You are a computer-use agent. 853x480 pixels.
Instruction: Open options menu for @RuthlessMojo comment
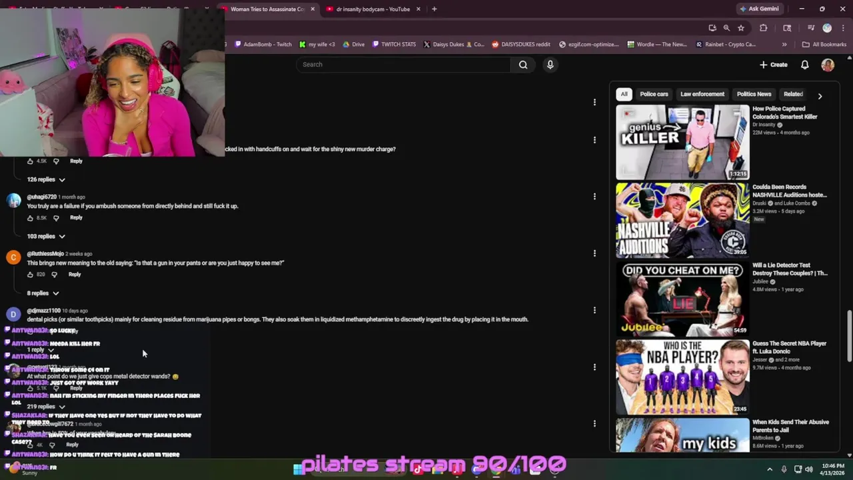coord(594,253)
